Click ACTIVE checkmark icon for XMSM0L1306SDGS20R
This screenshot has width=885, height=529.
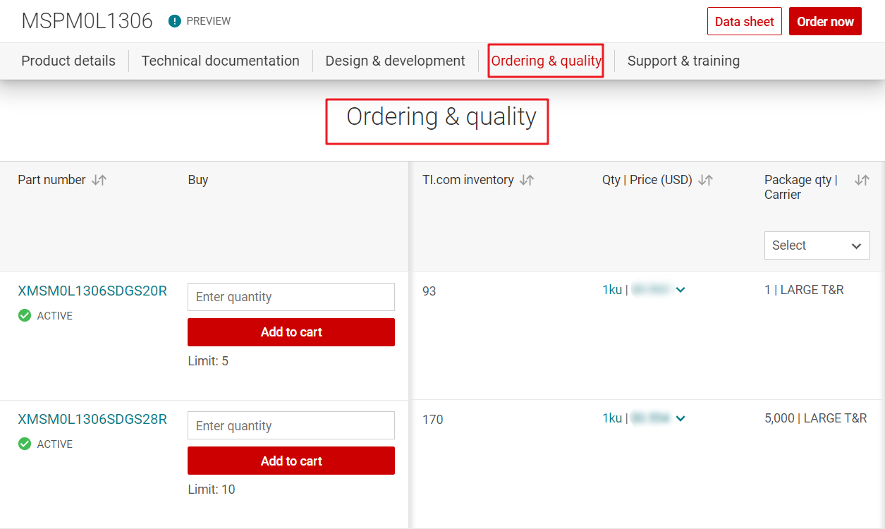(25, 316)
